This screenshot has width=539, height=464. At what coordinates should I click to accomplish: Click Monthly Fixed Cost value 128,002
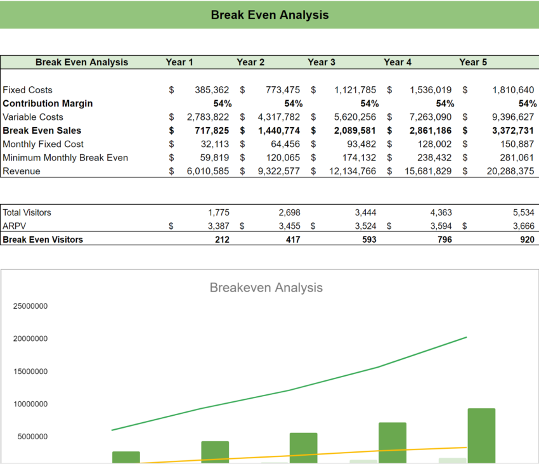[x=434, y=144]
